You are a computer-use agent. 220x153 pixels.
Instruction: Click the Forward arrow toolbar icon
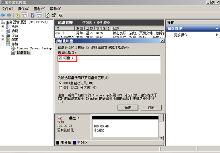(9, 15)
